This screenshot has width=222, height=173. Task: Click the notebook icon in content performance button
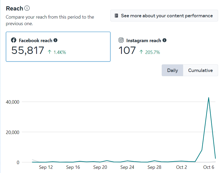[116, 16]
